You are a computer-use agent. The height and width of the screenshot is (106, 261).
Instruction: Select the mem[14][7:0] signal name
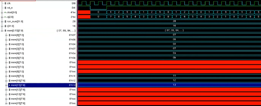click(x=18, y=99)
